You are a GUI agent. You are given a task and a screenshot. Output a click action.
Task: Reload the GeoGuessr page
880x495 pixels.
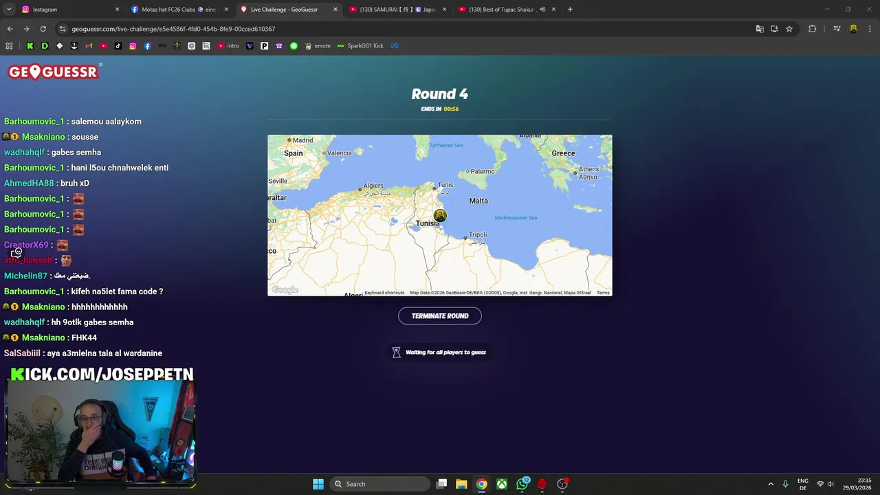click(43, 29)
